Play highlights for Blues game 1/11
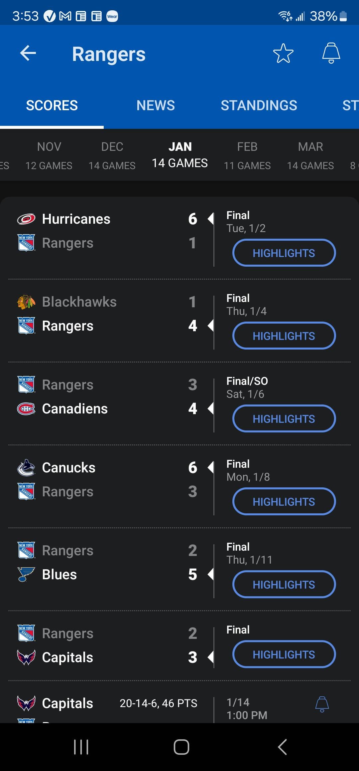Viewport: 359px width, 771px height. [284, 585]
